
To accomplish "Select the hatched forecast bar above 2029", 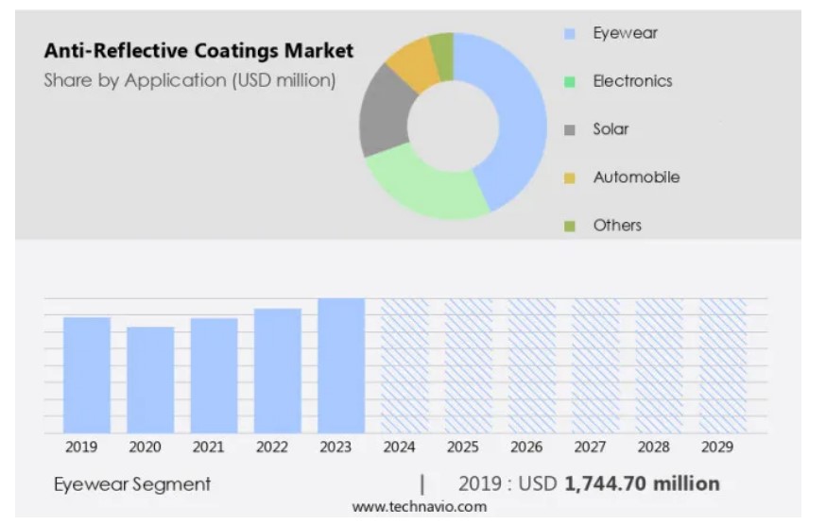I will click(723, 365).
